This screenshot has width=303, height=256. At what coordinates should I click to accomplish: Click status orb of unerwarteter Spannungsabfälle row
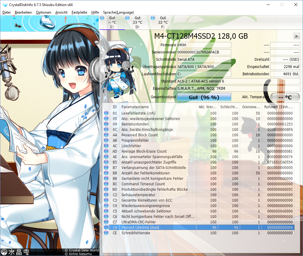point(106,157)
